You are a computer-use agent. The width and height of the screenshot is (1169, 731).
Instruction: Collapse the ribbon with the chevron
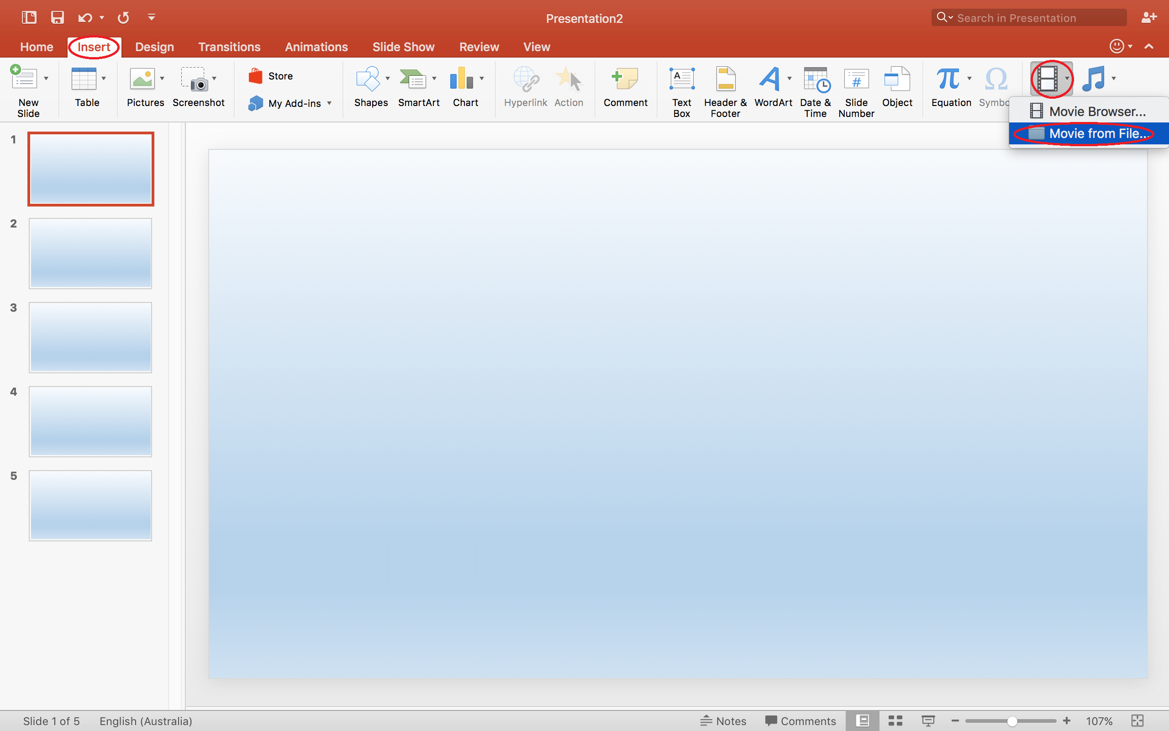click(1149, 47)
